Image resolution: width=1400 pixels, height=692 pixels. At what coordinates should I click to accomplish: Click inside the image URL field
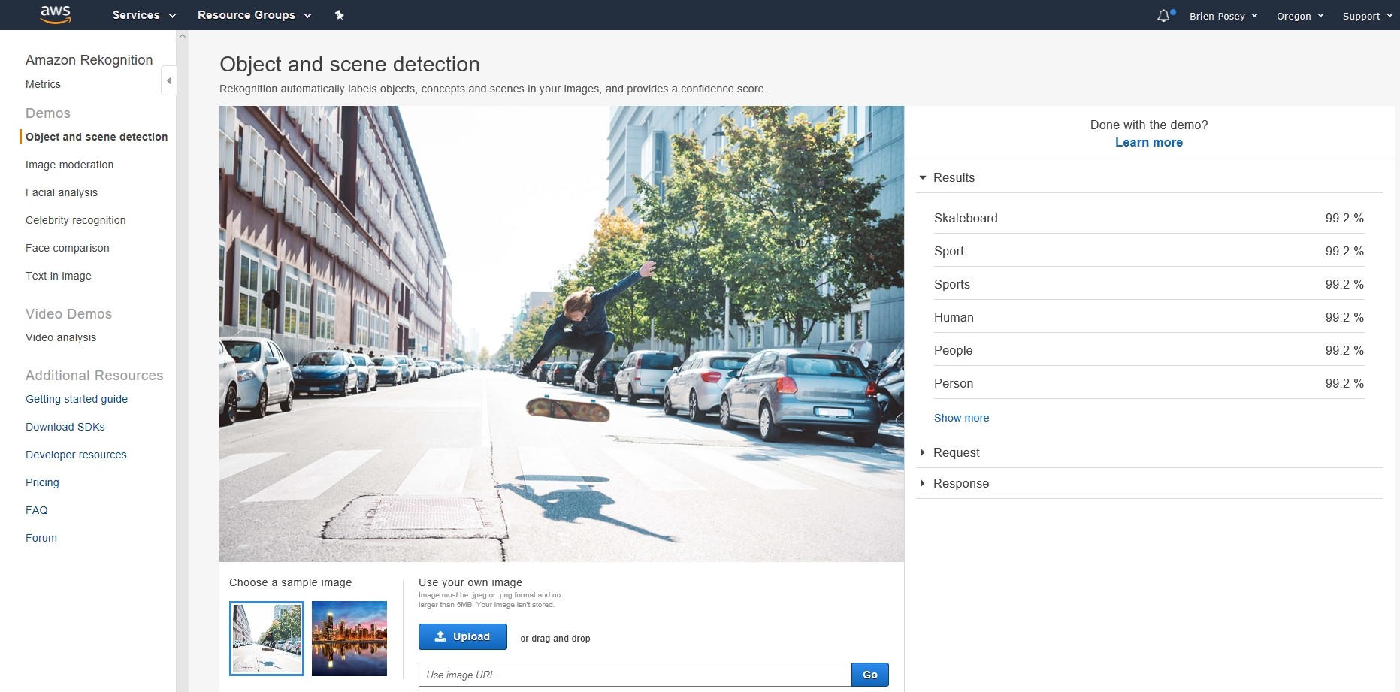[635, 675]
